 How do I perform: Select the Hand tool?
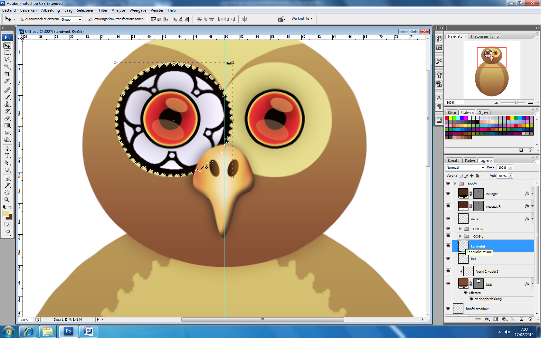pos(7,192)
